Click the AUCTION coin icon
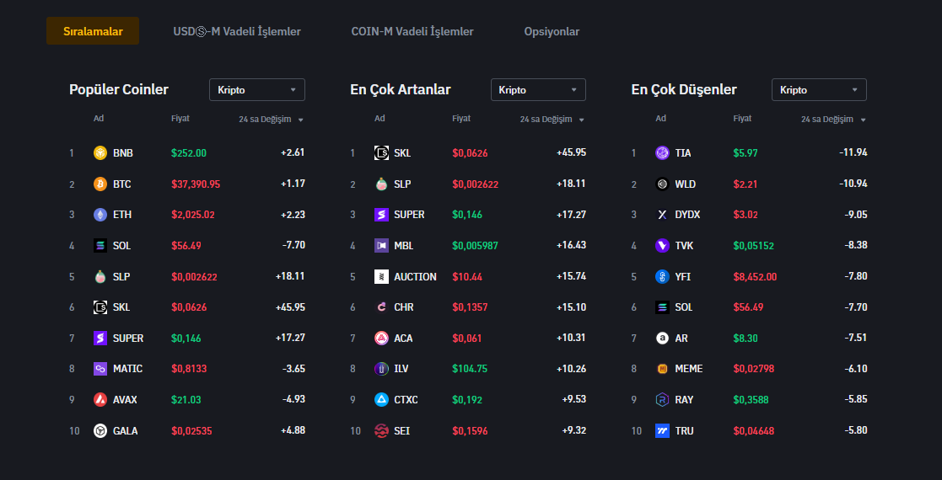 pos(381,276)
